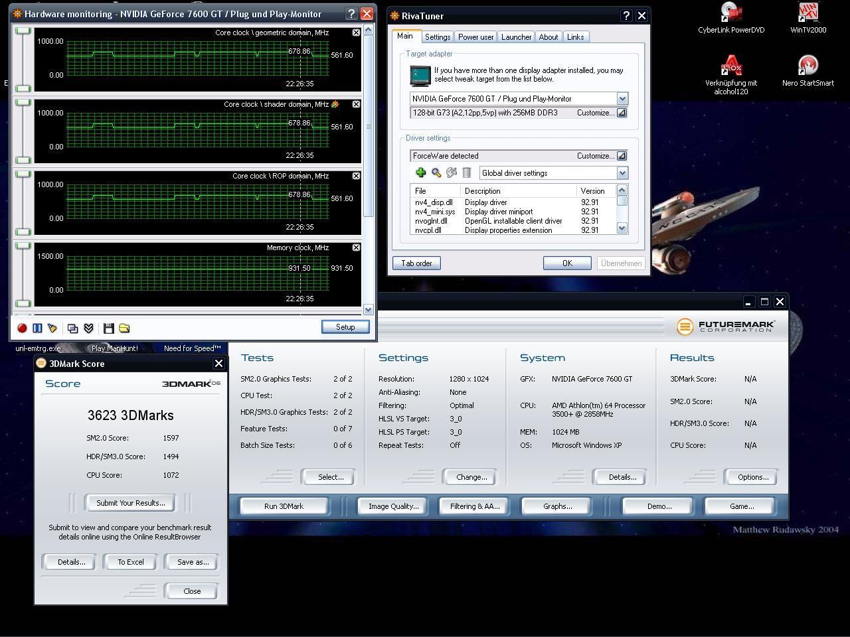Switch to the Settings tab in RivaTuner

pyautogui.click(x=438, y=37)
